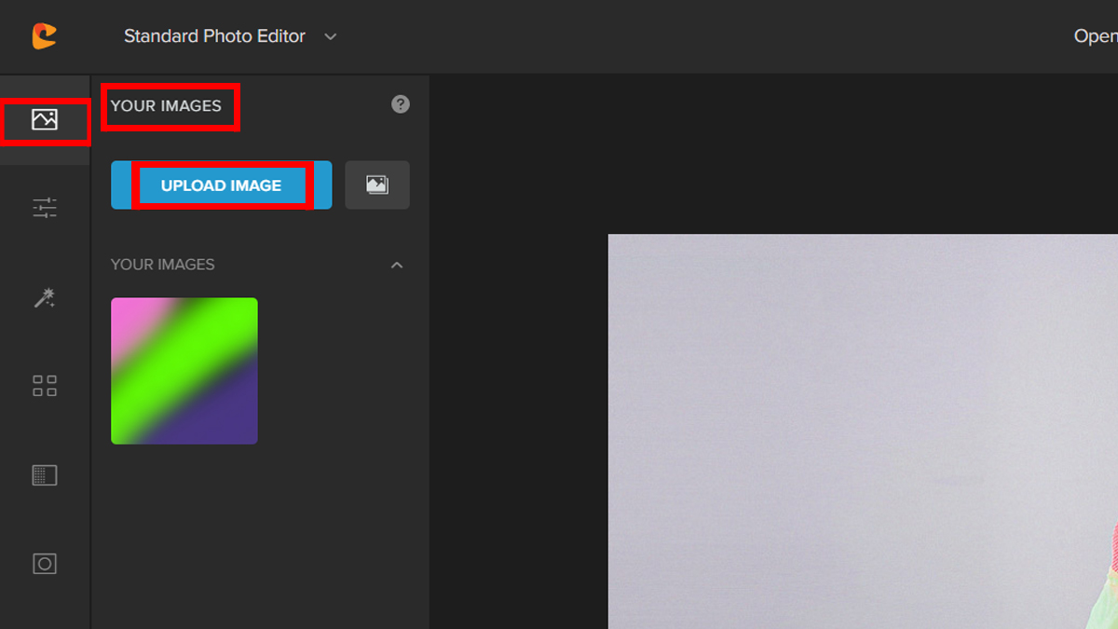Open the Open menu in top bar
The width and height of the screenshot is (1118, 629).
coord(1095,36)
